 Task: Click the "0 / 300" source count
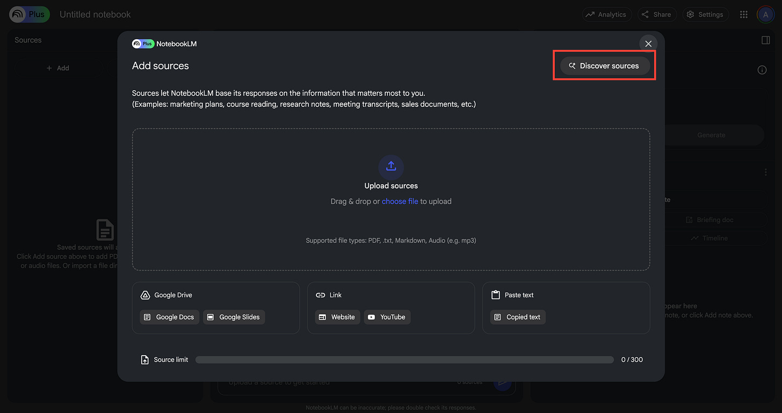632,360
